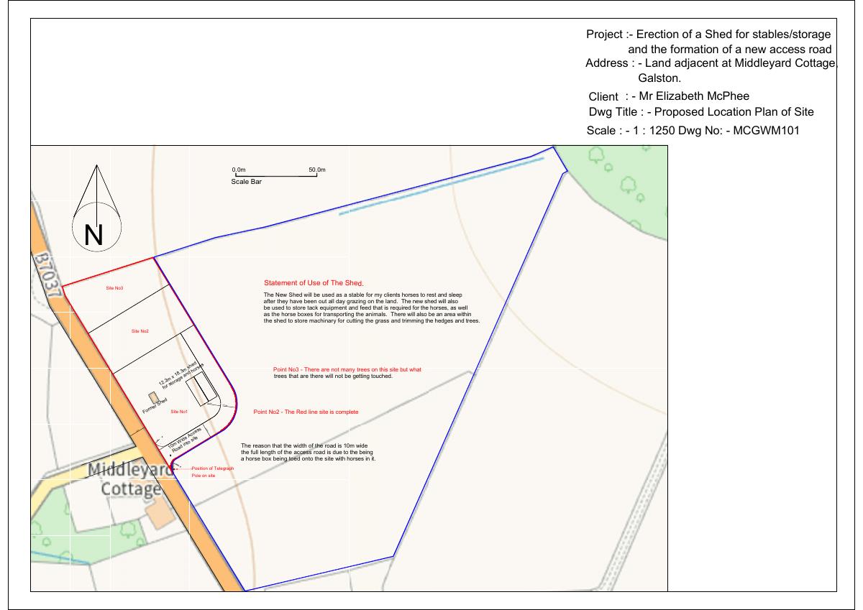Click the orange former shed building
Screen dimensions: 863x610
coord(152,397)
